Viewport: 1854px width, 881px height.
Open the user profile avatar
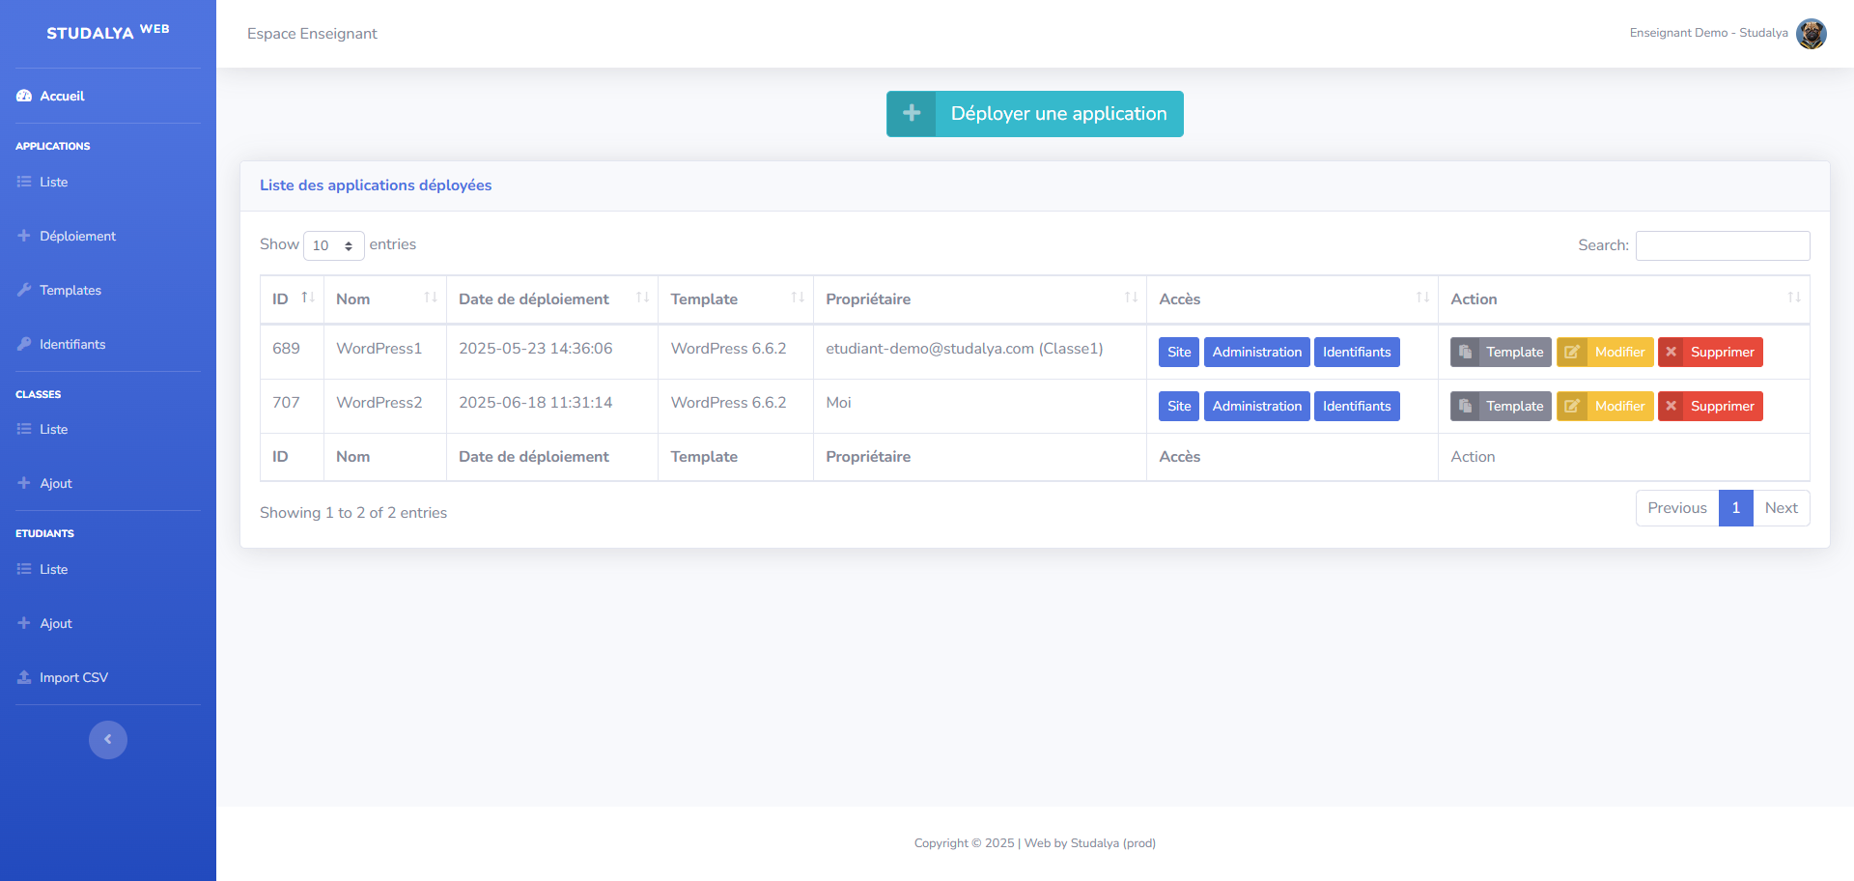(1811, 33)
